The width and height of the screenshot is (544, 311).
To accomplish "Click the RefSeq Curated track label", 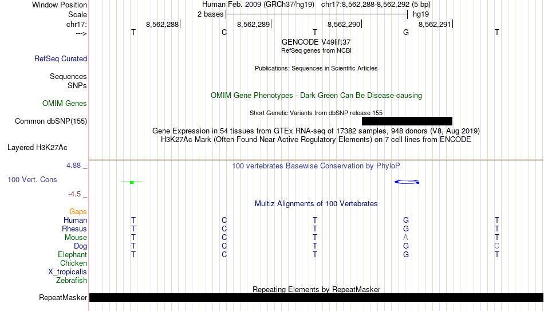I will coord(61,58).
